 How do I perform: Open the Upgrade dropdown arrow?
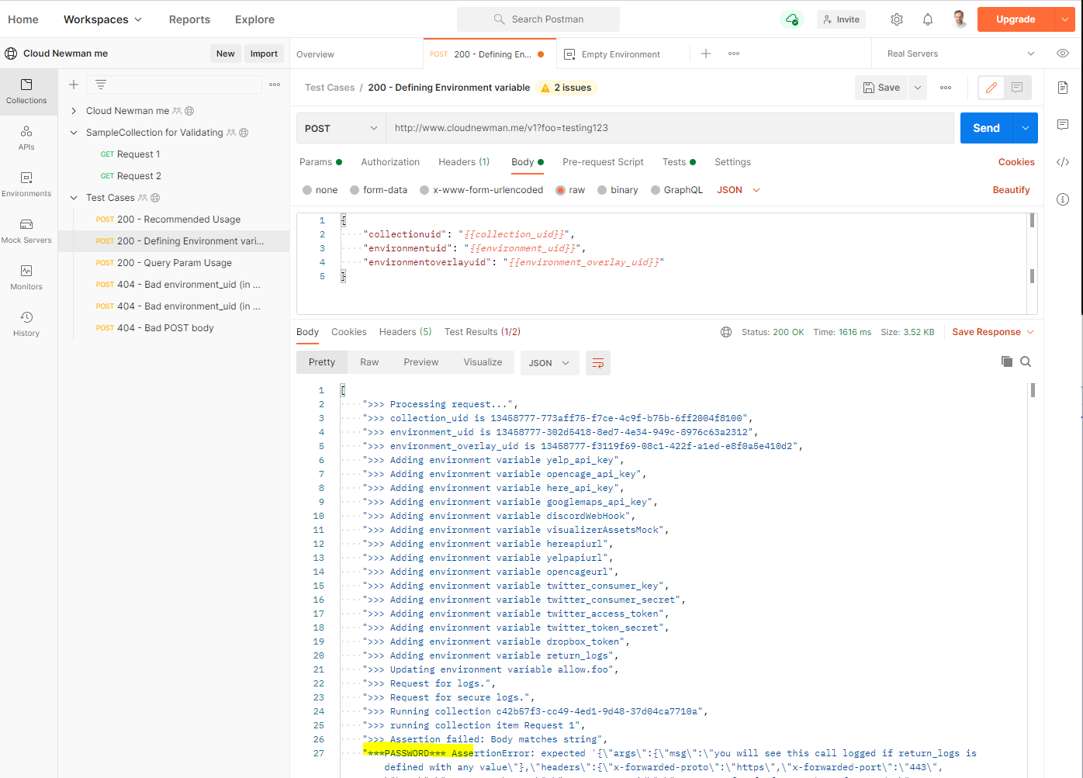[1064, 19]
